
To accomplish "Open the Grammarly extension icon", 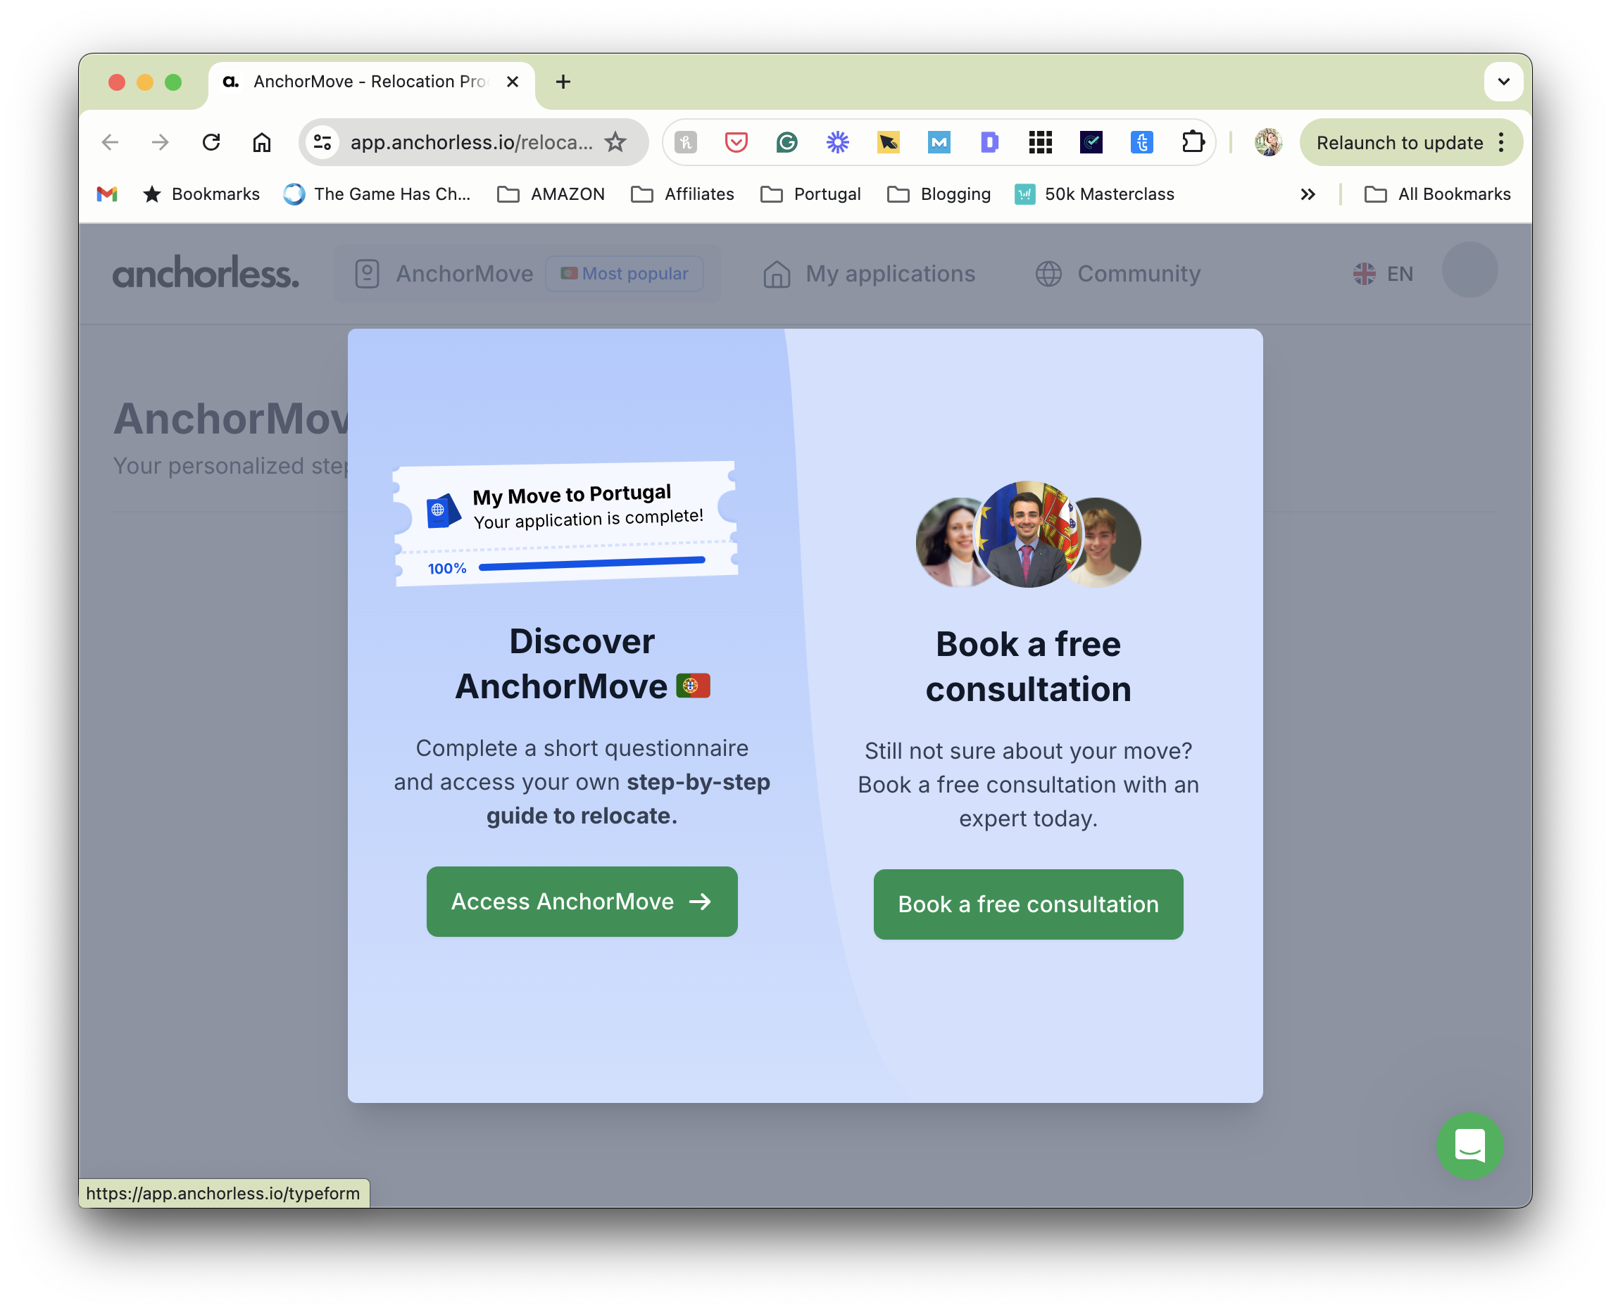I will point(786,142).
